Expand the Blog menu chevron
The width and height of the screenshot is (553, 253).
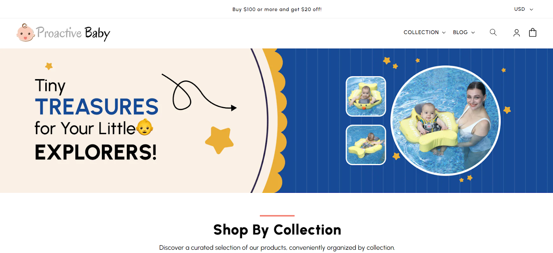473,32
